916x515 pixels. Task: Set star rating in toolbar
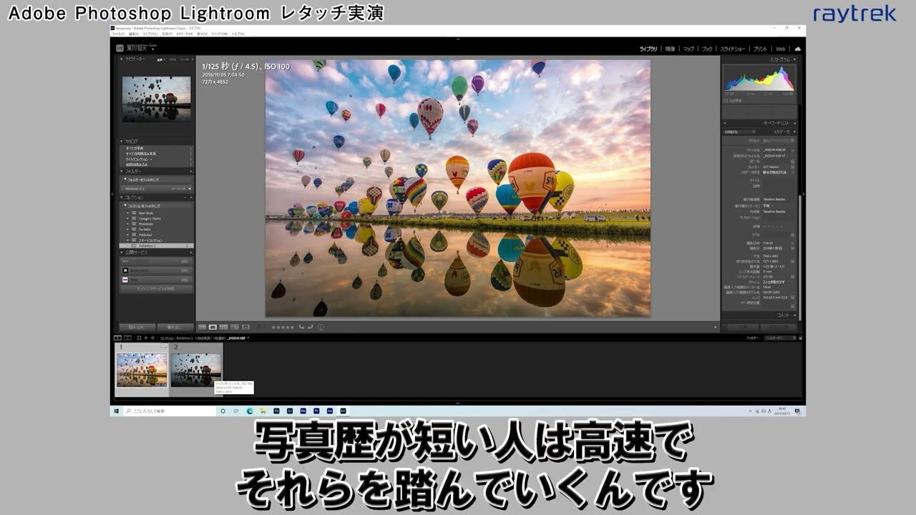point(283,327)
